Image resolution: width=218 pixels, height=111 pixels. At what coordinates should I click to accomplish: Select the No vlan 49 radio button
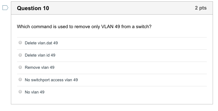[20, 92]
